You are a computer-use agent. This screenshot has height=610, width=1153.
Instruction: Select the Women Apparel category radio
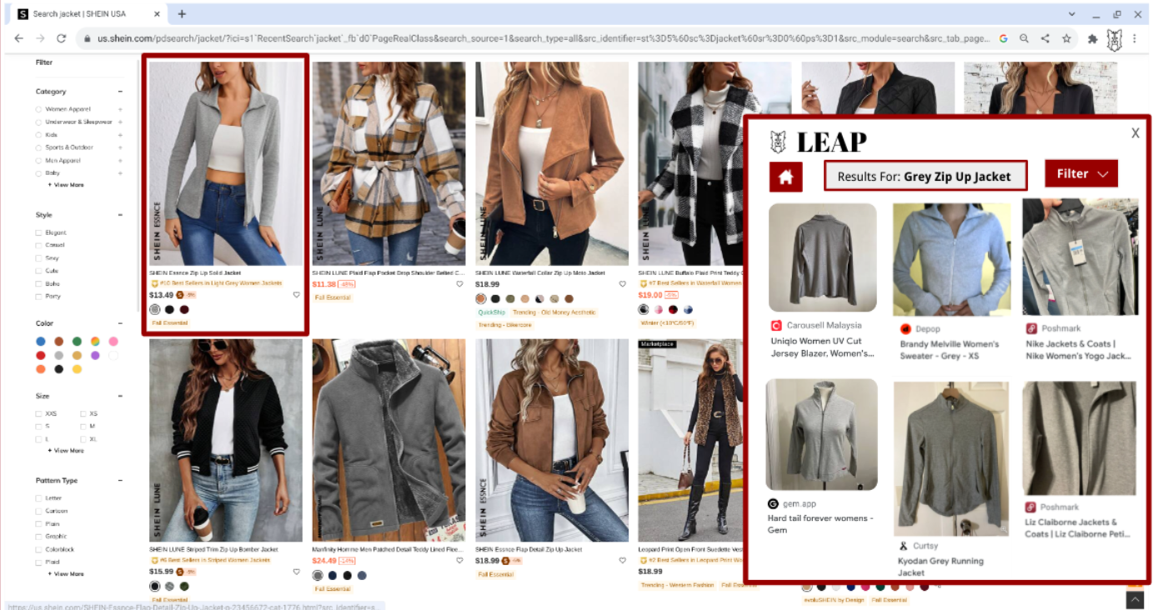38,109
